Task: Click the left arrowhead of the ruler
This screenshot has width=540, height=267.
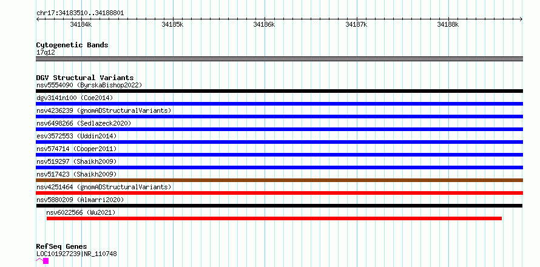Action: pyautogui.click(x=38, y=19)
